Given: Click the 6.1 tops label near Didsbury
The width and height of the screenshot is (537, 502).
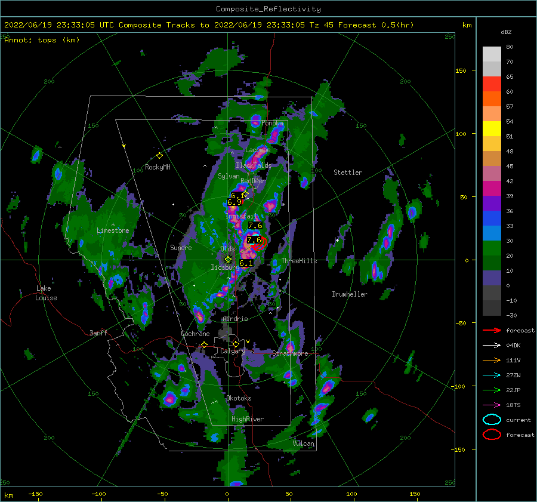Looking at the screenshot, I should point(246,263).
